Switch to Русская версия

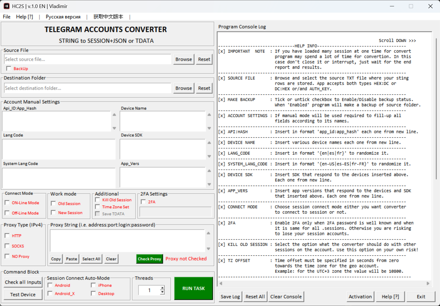(63, 17)
